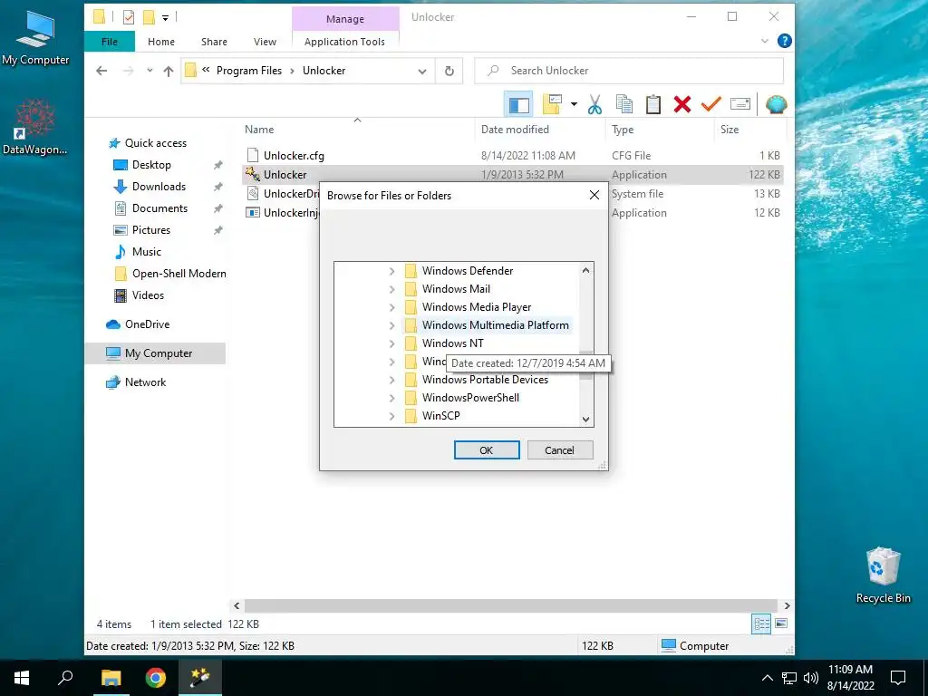
Task: Select Network in the navigation pane
Action: click(x=145, y=382)
